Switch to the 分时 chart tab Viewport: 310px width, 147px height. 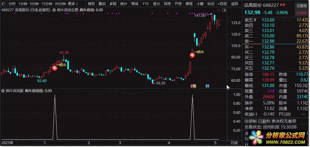pos(12,4)
